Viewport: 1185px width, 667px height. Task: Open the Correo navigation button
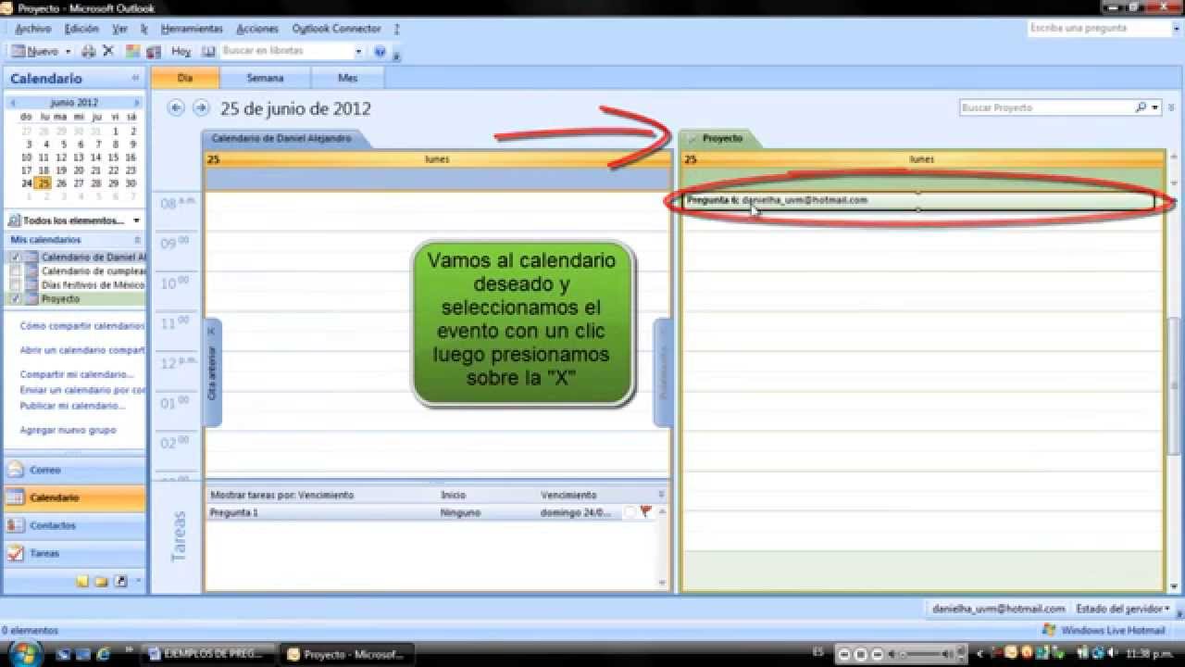(x=74, y=470)
